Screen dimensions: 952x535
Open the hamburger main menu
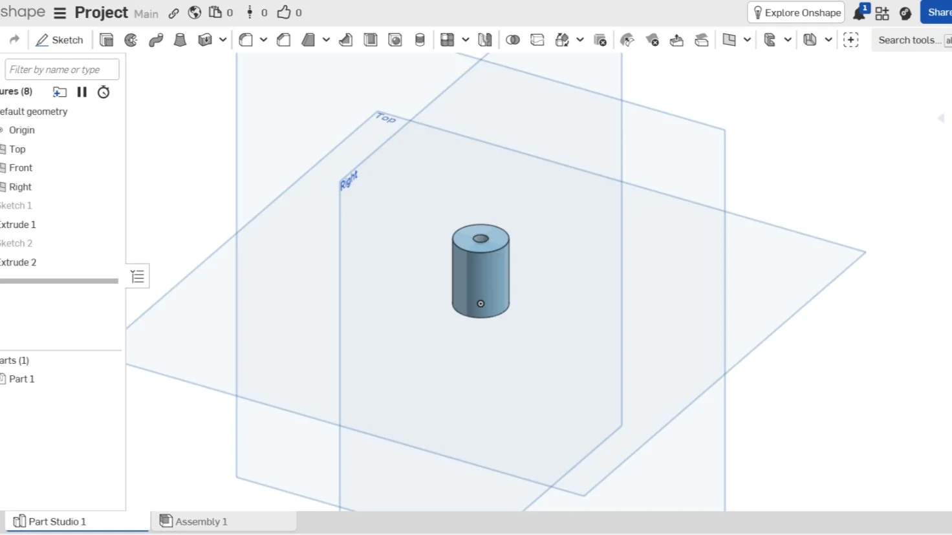point(60,13)
